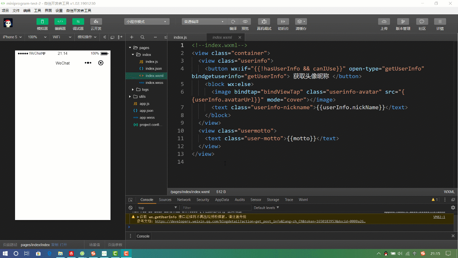The width and height of the screenshot is (458, 258).
Task: Upload the mini program code
Action: pyautogui.click(x=384, y=21)
